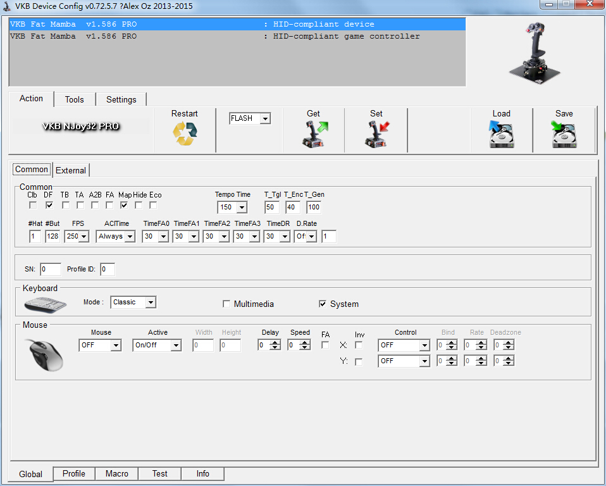This screenshot has width=606, height=486.
Task: Switch to the Tools tab
Action: (x=74, y=100)
